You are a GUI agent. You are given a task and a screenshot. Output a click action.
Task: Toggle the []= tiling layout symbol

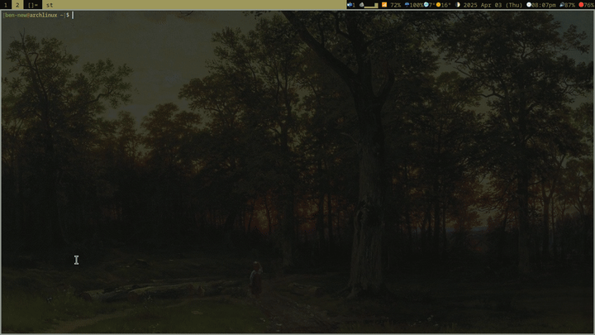pyautogui.click(x=32, y=5)
